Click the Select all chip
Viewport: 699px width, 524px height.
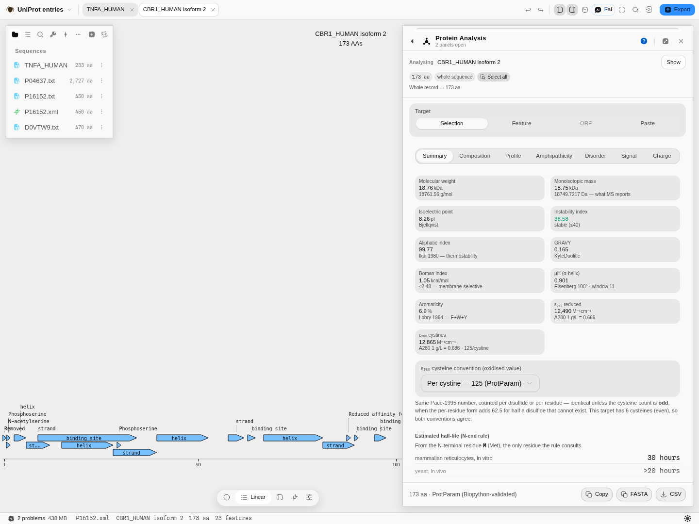pos(494,77)
